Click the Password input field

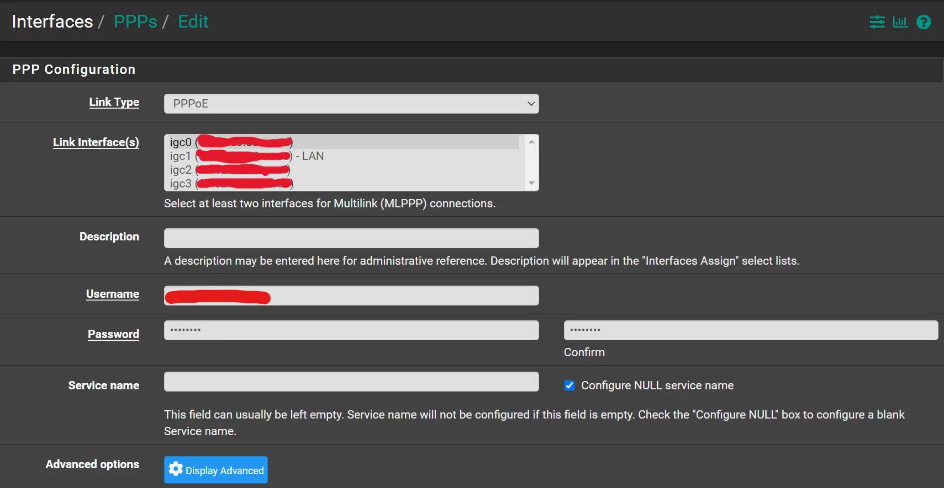click(x=351, y=330)
